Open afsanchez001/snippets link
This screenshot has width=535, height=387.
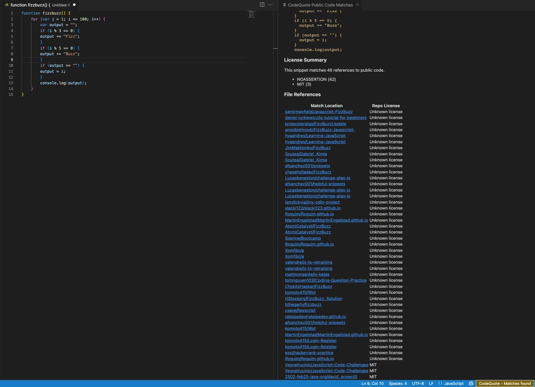(307, 166)
